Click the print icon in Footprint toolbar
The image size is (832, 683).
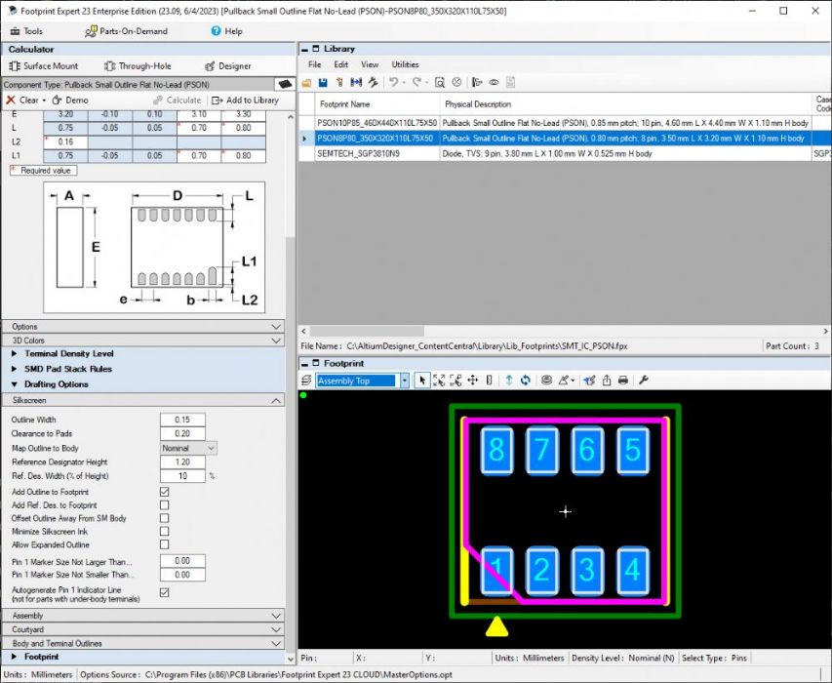click(623, 381)
